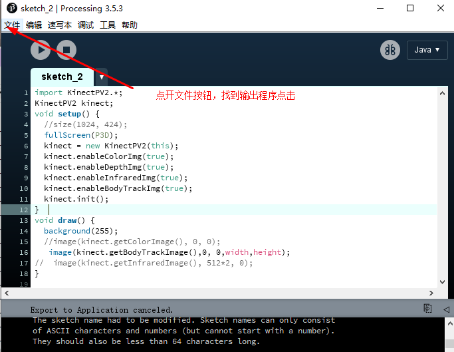Click line number 12 in the gutter
This screenshot has height=352, width=454.
(24, 210)
